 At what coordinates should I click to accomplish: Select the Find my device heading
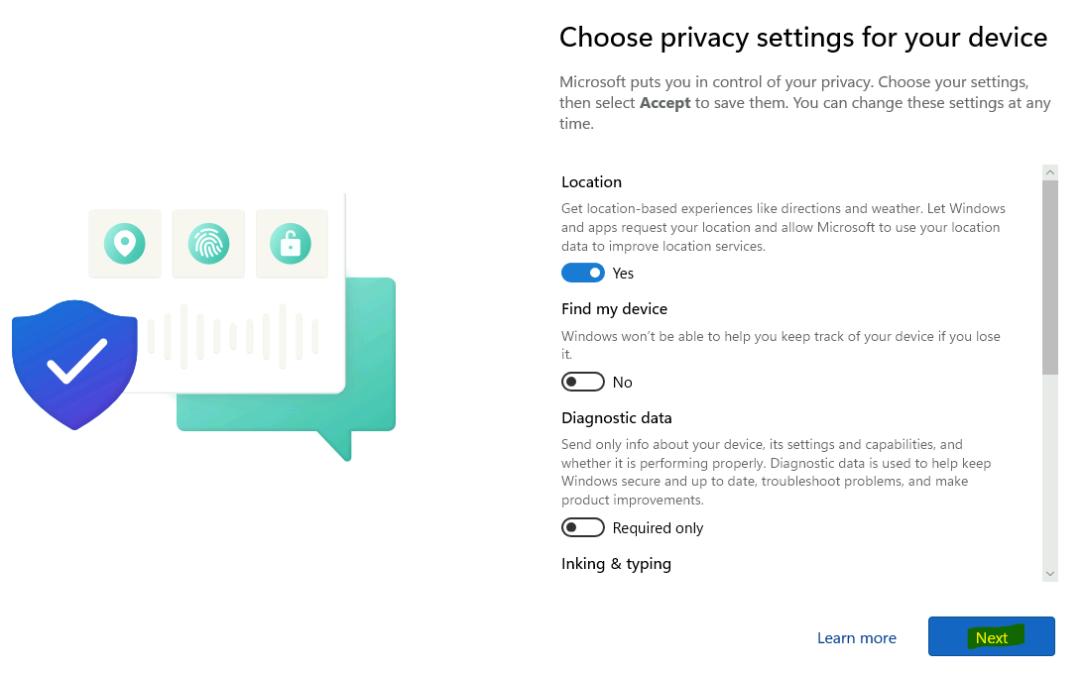point(615,309)
